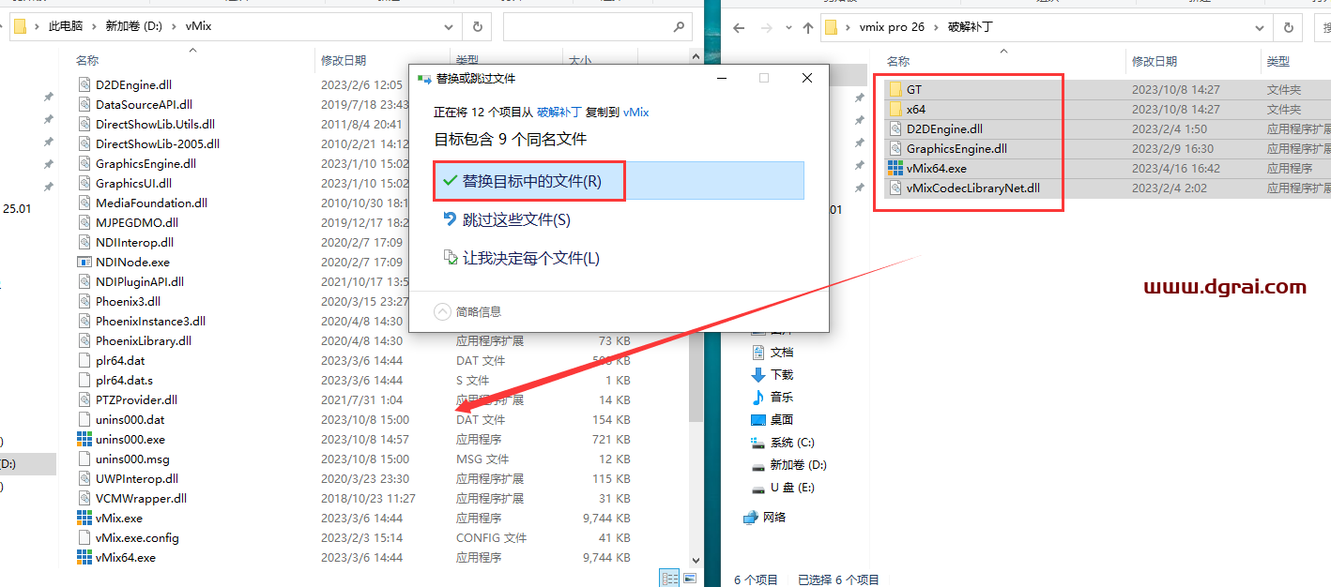Open address history dropdown in vMix window
The image size is (1331, 587).
pyautogui.click(x=448, y=26)
